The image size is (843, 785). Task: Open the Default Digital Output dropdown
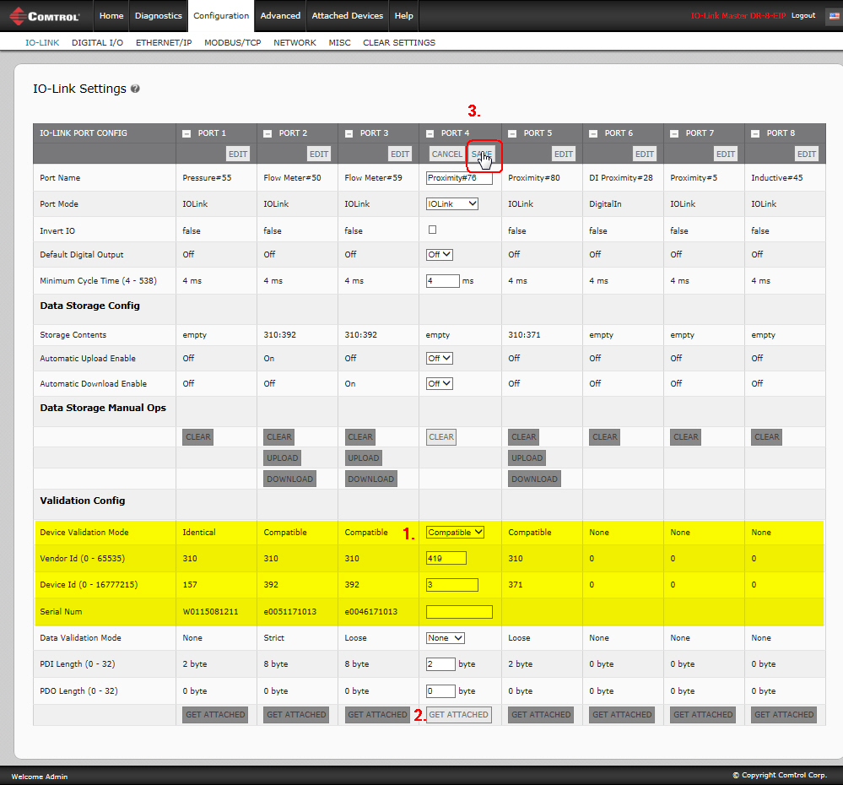(x=440, y=254)
